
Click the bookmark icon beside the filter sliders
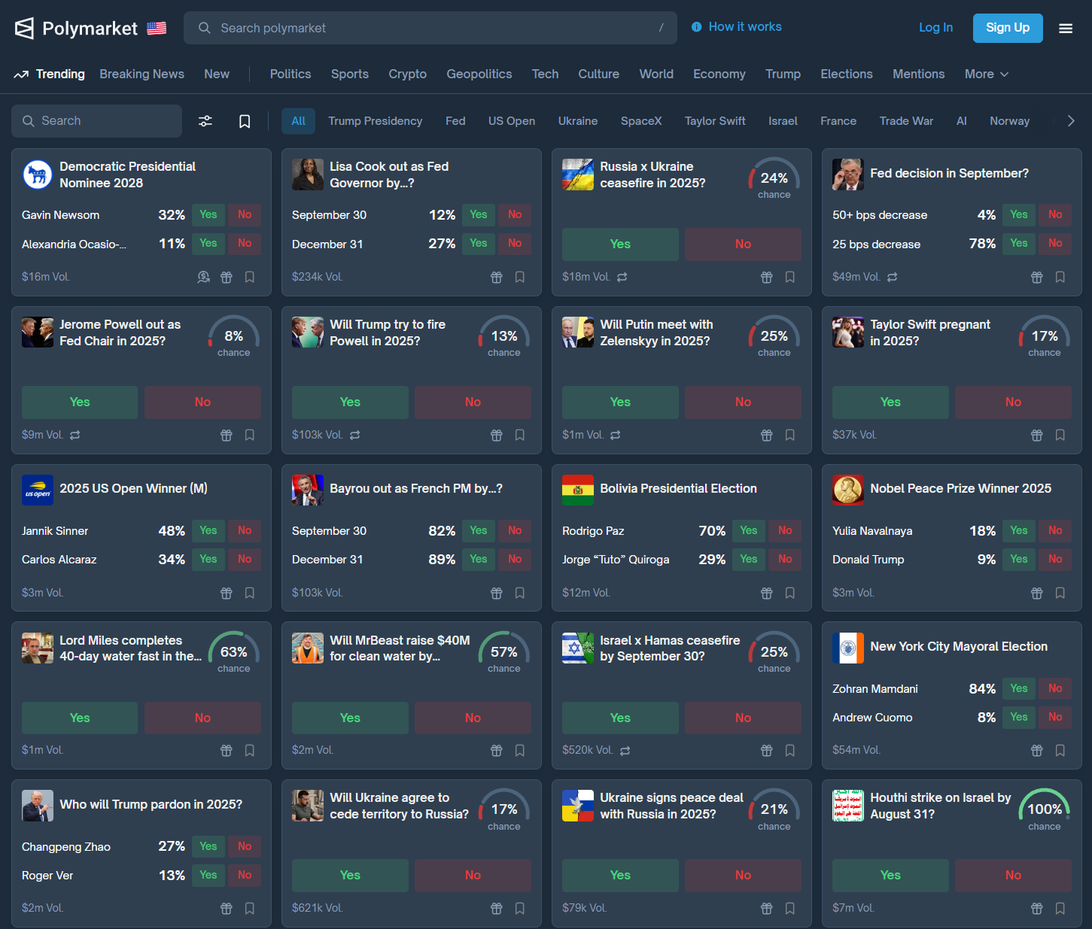tap(245, 121)
